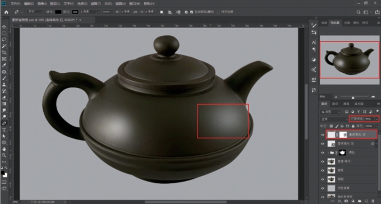Select the Eyedropper tool
This screenshot has width=381, height=204.
(x=4, y=66)
